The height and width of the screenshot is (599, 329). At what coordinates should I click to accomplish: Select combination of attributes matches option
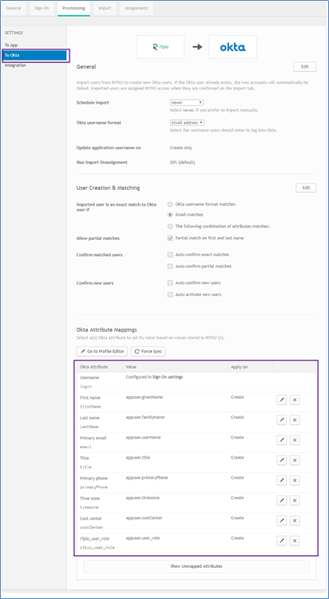(x=170, y=227)
